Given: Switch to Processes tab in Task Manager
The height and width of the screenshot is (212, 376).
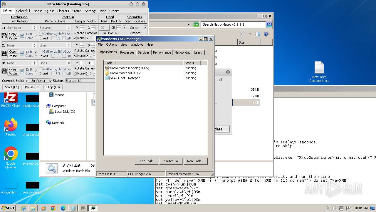Looking at the screenshot, I should [x=127, y=52].
